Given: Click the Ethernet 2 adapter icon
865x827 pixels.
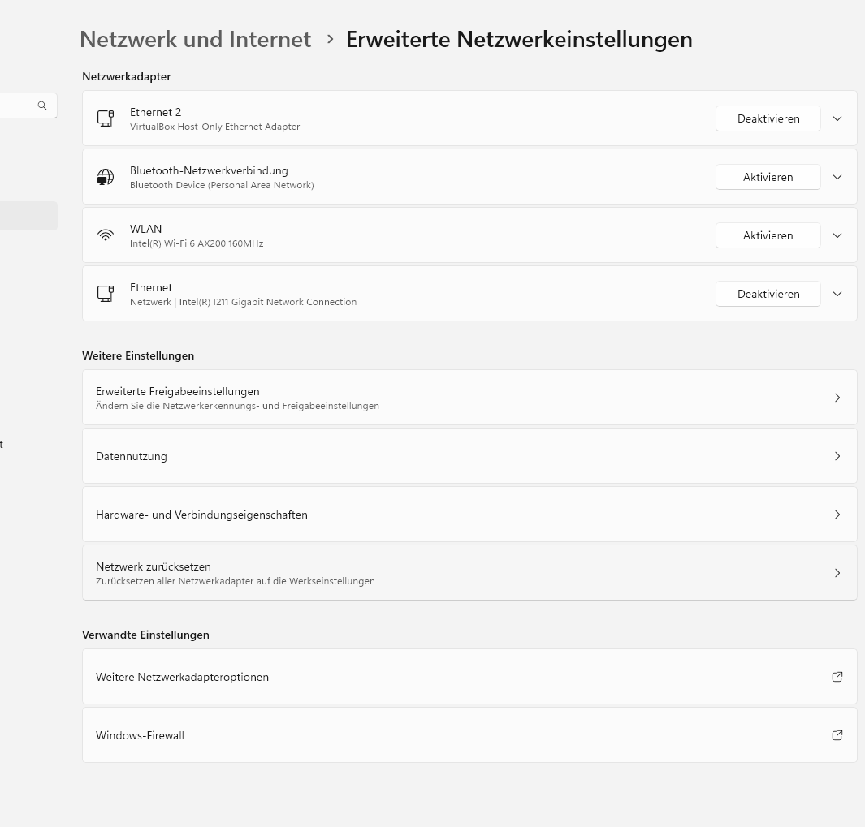Looking at the screenshot, I should [106, 118].
